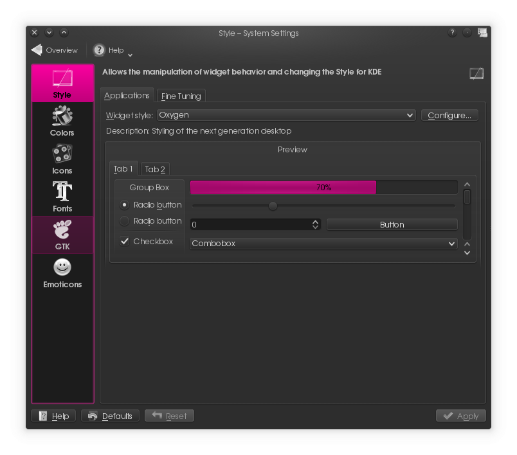Screen dimensions: 517x455
Task: Click the round title bar button beside the help icon
Action: click(x=467, y=32)
